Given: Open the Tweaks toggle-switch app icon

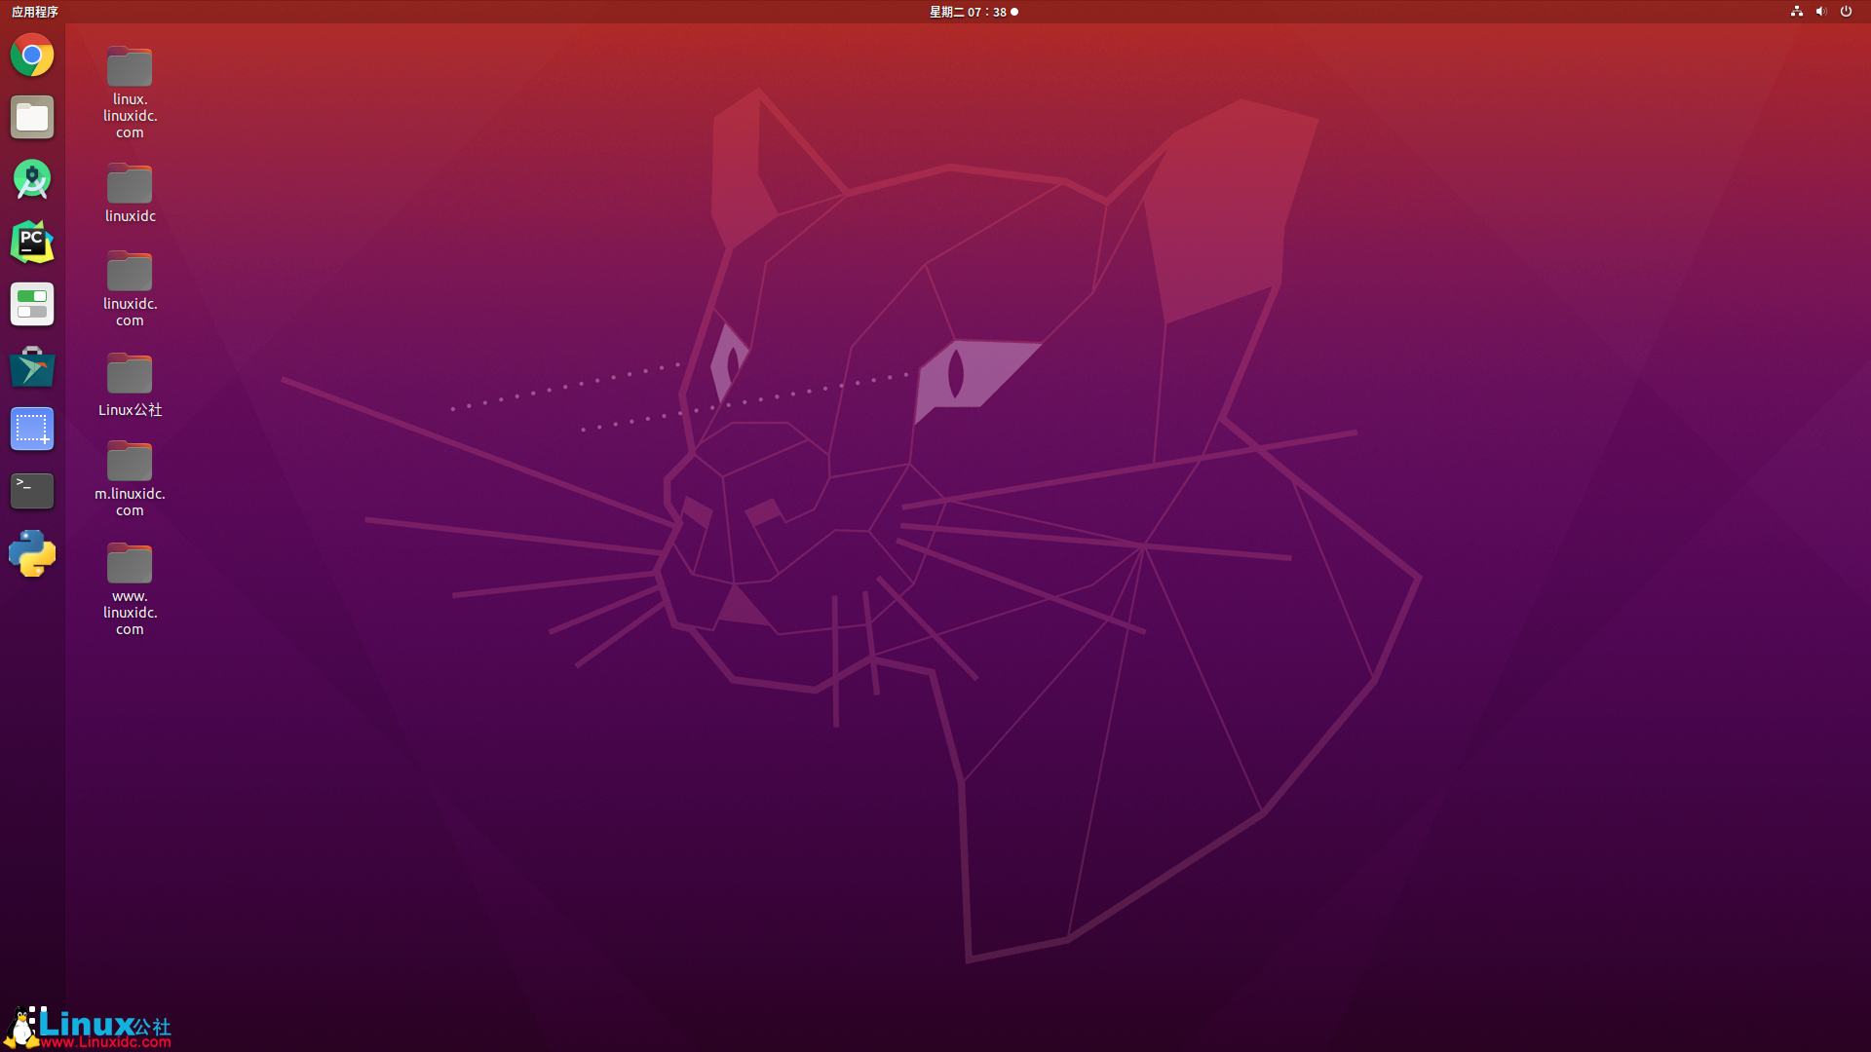Looking at the screenshot, I should (x=32, y=305).
